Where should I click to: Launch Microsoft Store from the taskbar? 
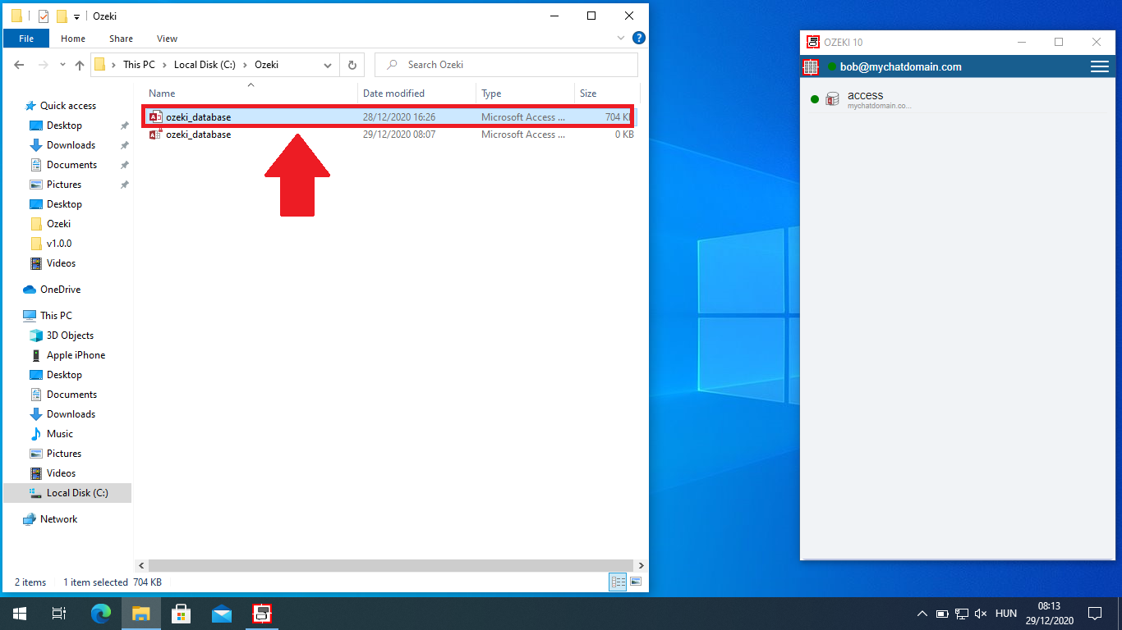[181, 614]
